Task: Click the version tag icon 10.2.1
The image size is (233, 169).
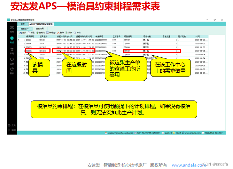Action: [174, 133]
